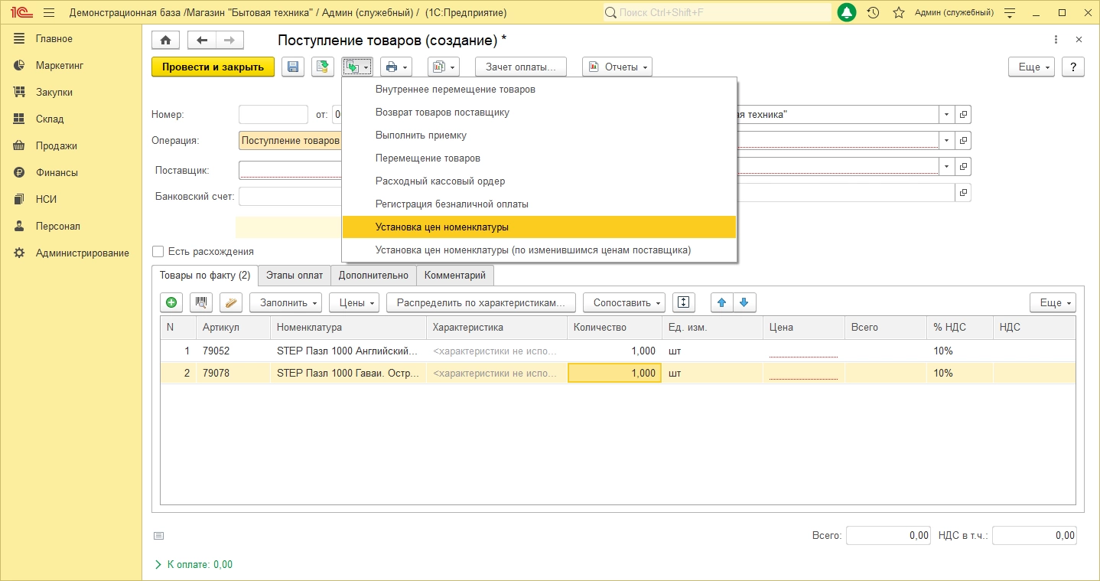
Task: Click the 'Зачет оплаты...' button
Action: point(521,67)
